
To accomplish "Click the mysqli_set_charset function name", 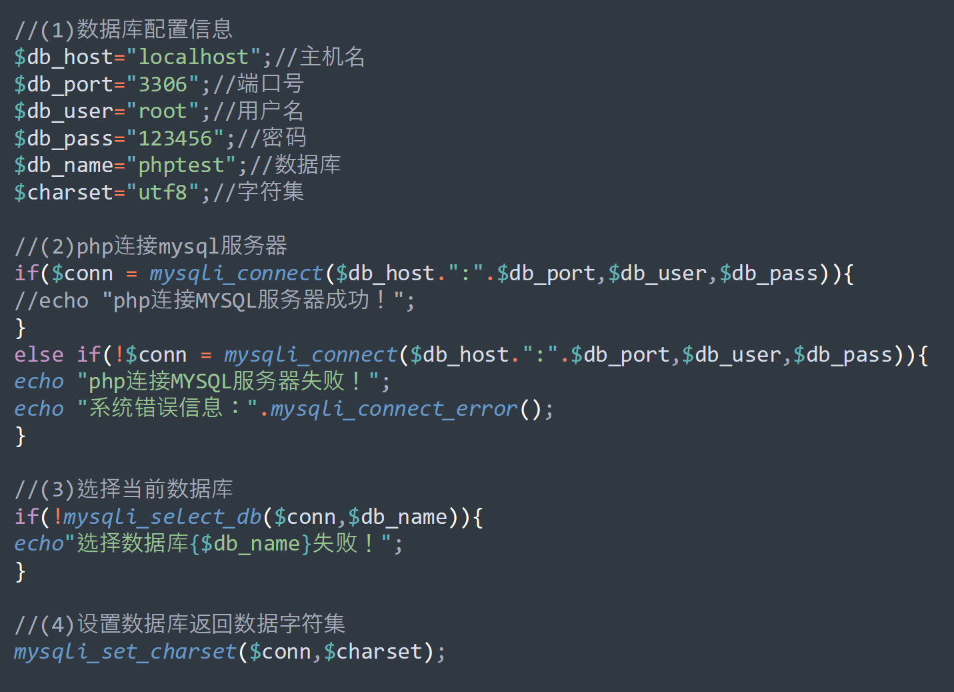I will point(125,652).
